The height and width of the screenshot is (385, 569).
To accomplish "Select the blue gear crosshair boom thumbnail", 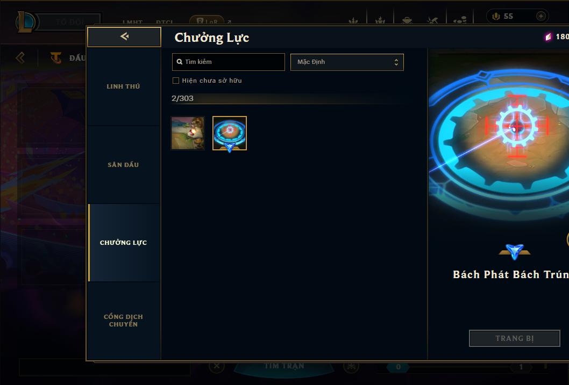I will point(229,133).
